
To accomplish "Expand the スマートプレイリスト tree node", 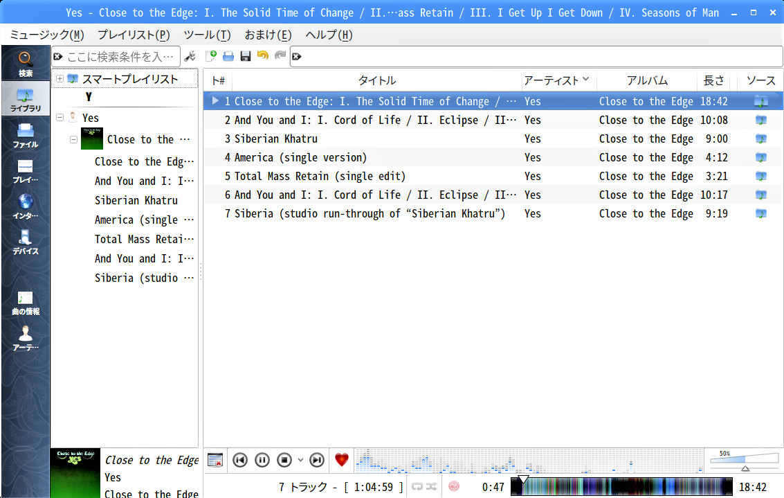I will [x=60, y=78].
